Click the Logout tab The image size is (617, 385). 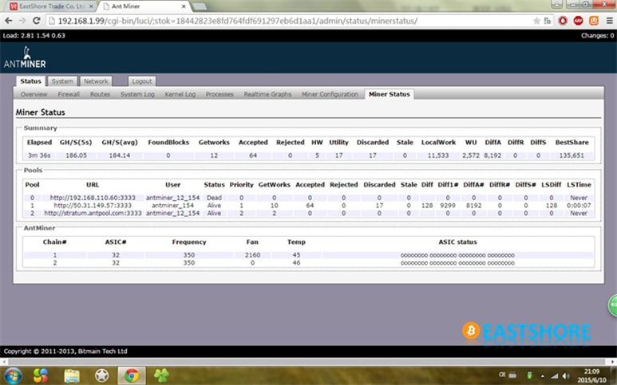[141, 81]
